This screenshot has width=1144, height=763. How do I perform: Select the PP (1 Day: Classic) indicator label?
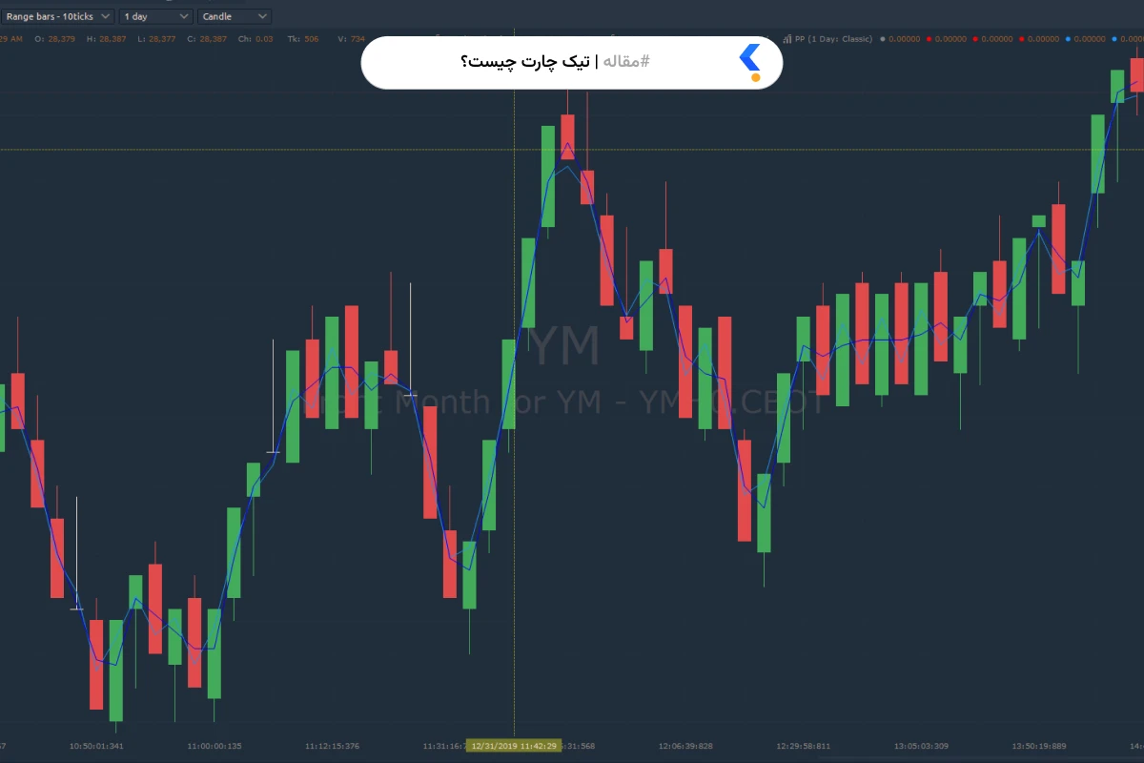pos(833,39)
